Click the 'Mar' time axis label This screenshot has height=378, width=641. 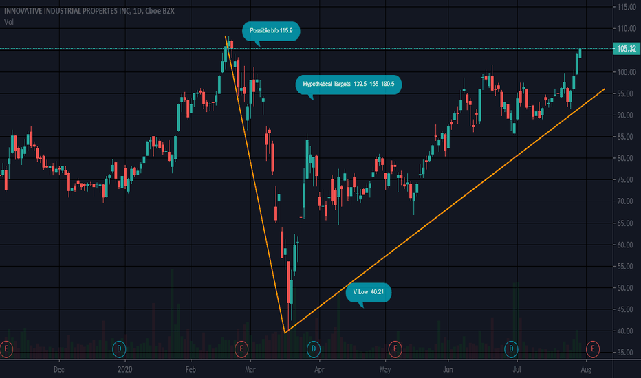pos(250,370)
